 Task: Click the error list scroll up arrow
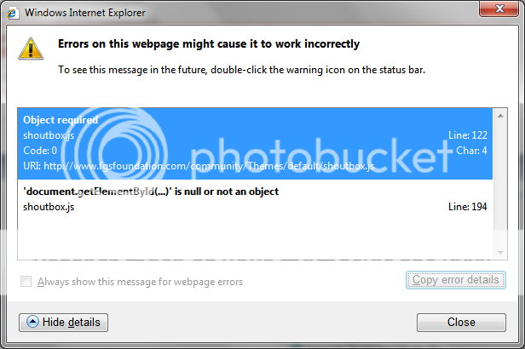click(x=500, y=116)
